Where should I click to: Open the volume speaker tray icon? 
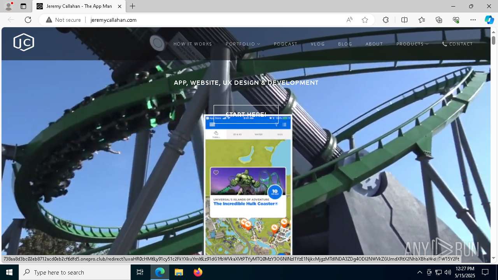click(448, 272)
